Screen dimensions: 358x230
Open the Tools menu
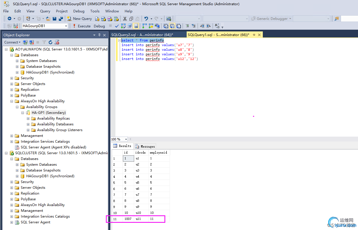tap(95, 11)
